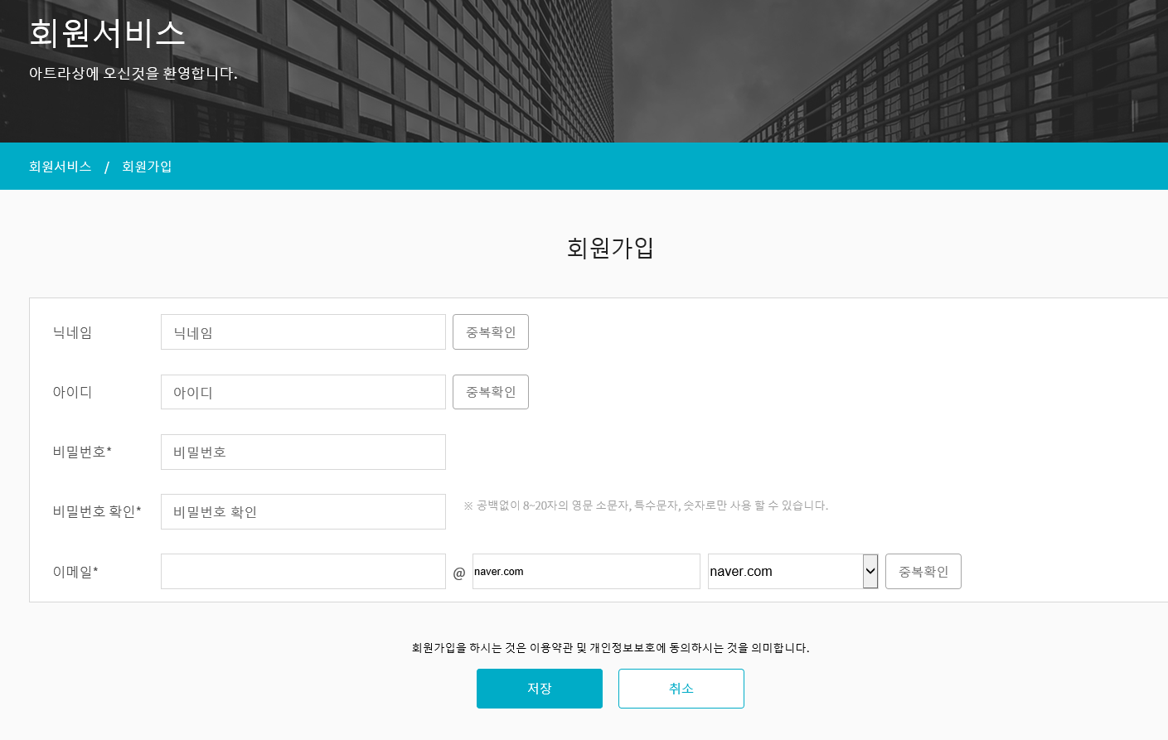The image size is (1168, 740).
Task: Click the terms agreement notice text
Action: [611, 648]
